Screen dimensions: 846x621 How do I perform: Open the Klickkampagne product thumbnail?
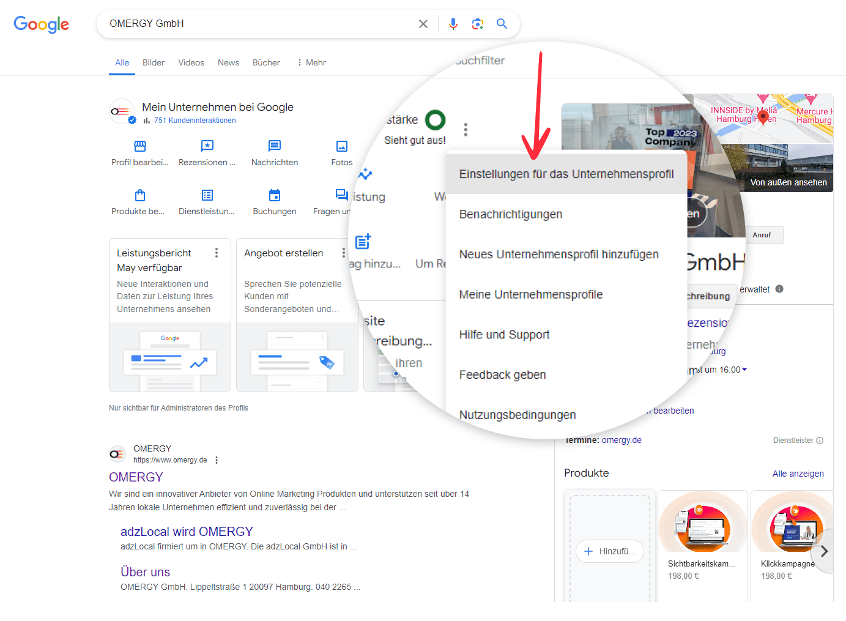pos(792,522)
